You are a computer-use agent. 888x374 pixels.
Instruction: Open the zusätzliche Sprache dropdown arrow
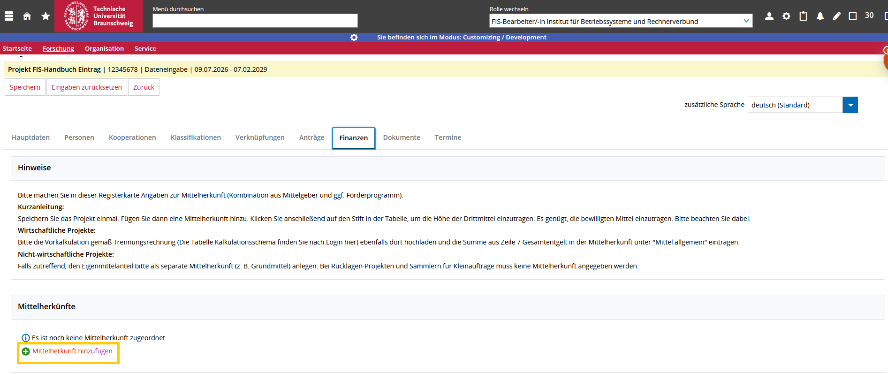pyautogui.click(x=850, y=105)
